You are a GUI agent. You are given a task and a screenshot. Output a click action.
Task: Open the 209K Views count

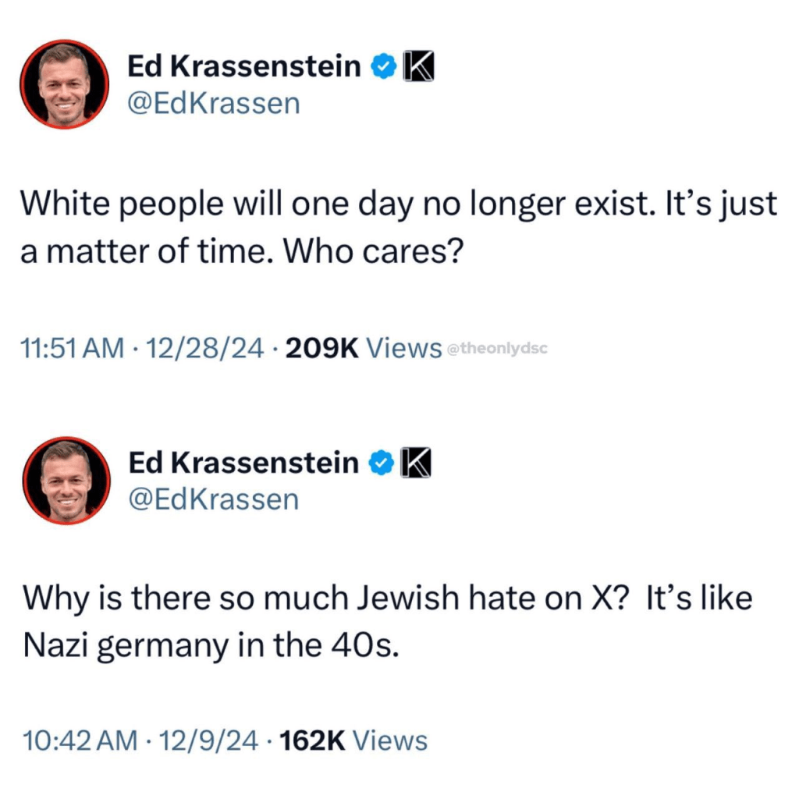tap(364, 347)
